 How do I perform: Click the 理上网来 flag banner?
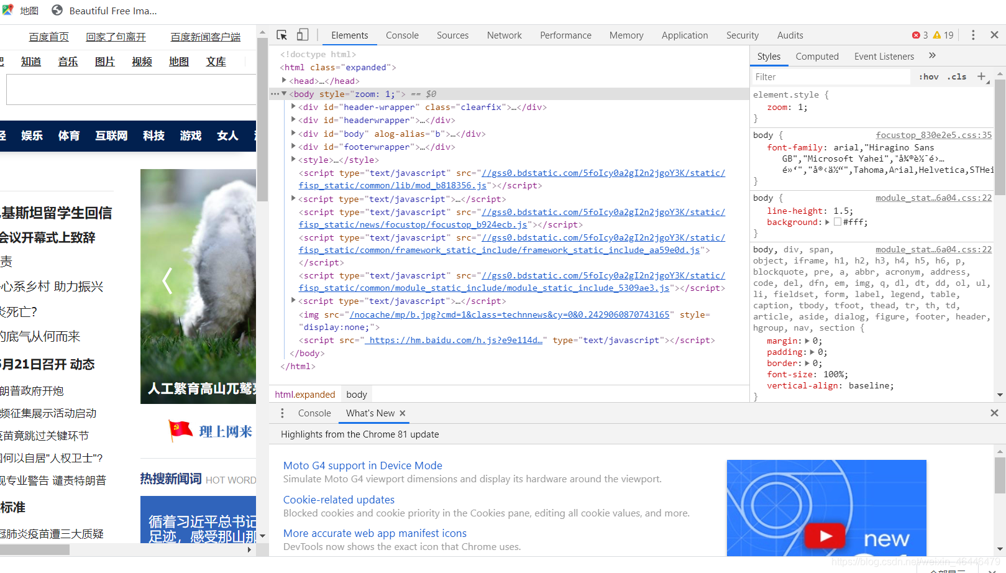(x=209, y=431)
